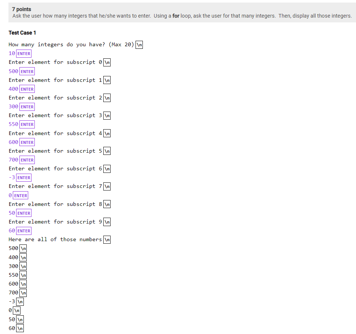
Task: Click the \n marker after Max 20 prompt
Action: point(138,44)
